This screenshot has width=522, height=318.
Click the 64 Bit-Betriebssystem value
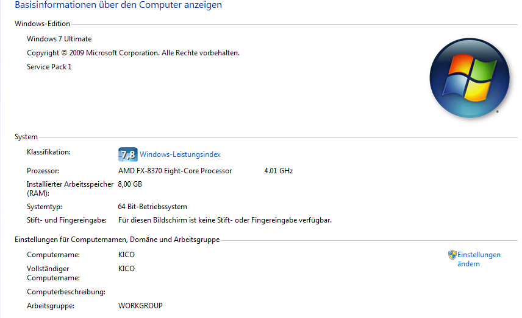coord(152,207)
